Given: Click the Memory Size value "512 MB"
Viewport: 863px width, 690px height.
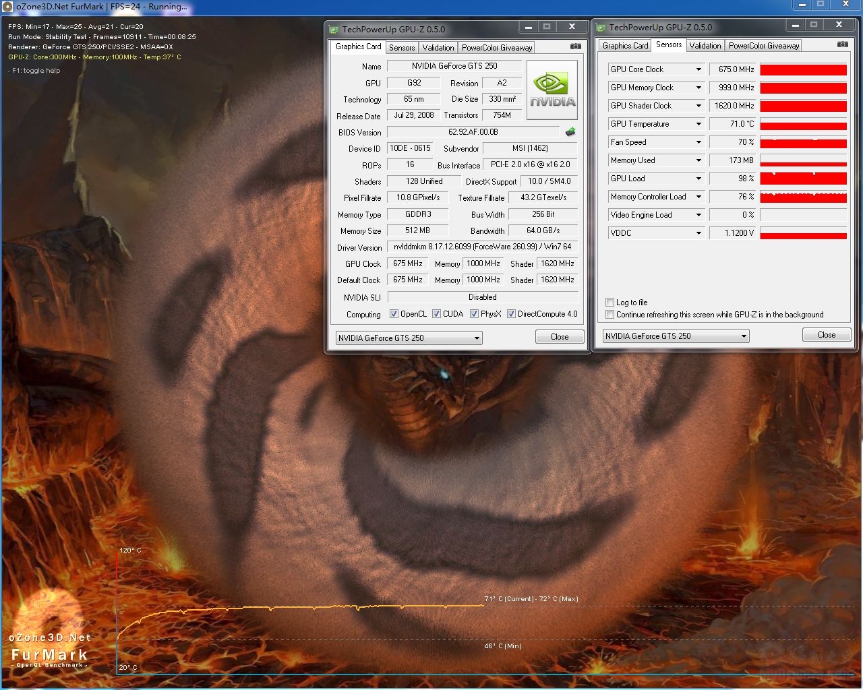Looking at the screenshot, I should click(418, 230).
